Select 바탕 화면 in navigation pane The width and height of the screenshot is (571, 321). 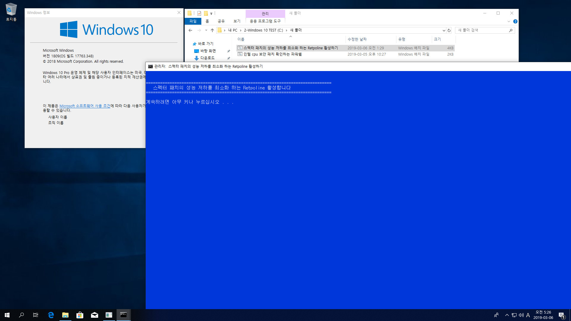pyautogui.click(x=208, y=51)
